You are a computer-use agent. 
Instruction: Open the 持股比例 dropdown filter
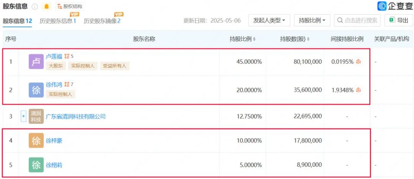pyautogui.click(x=312, y=21)
